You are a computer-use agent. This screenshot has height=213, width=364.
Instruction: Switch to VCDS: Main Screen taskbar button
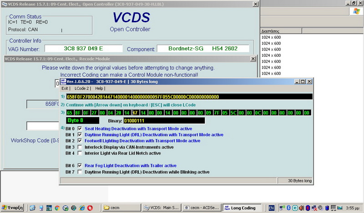pos(162,208)
